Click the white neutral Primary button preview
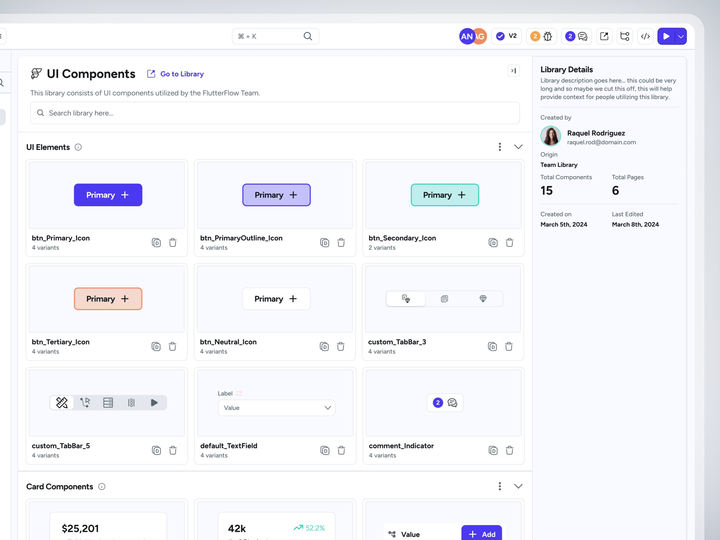Viewport: 720px width, 540px height. 276,298
